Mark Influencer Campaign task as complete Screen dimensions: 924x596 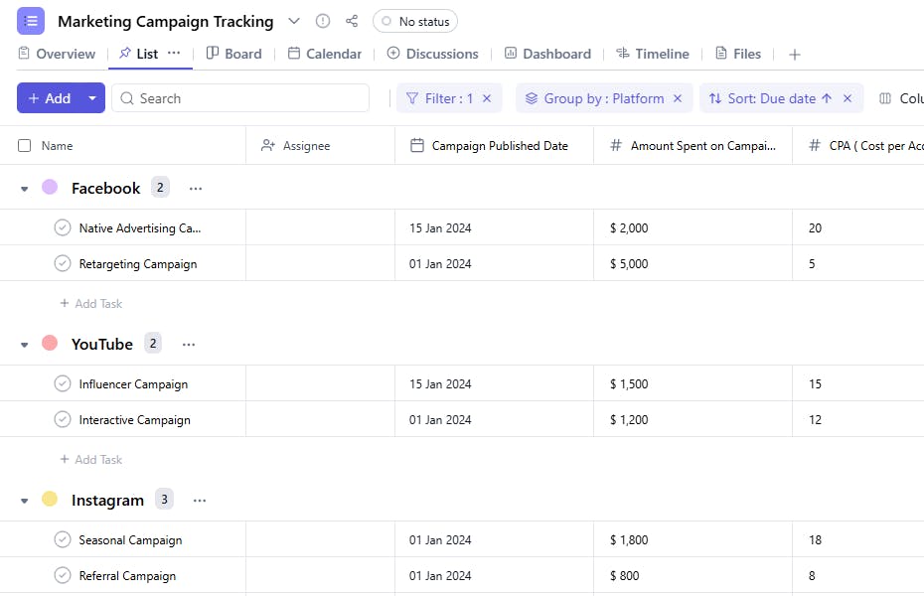[63, 384]
